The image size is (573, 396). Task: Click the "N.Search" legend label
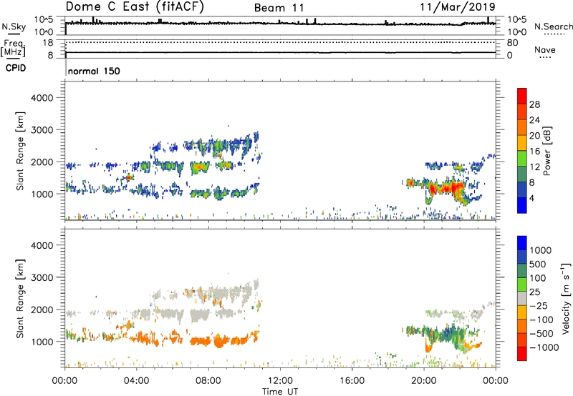click(553, 26)
